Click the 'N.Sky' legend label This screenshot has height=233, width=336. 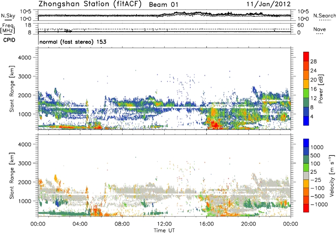[x=8, y=16]
